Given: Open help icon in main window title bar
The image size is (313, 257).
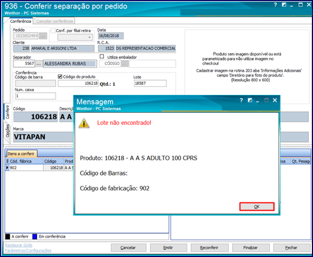Looking at the screenshot, I should (x=275, y=4).
